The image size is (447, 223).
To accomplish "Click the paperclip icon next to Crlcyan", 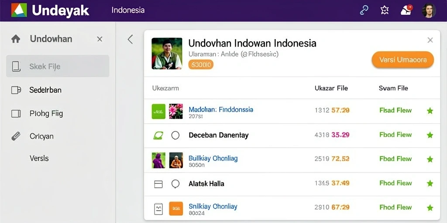I will point(16,136).
